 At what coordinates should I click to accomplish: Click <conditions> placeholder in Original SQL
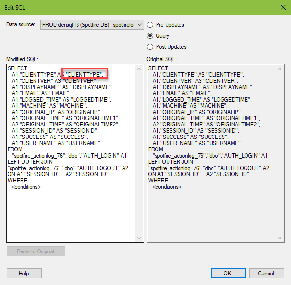(x=167, y=187)
